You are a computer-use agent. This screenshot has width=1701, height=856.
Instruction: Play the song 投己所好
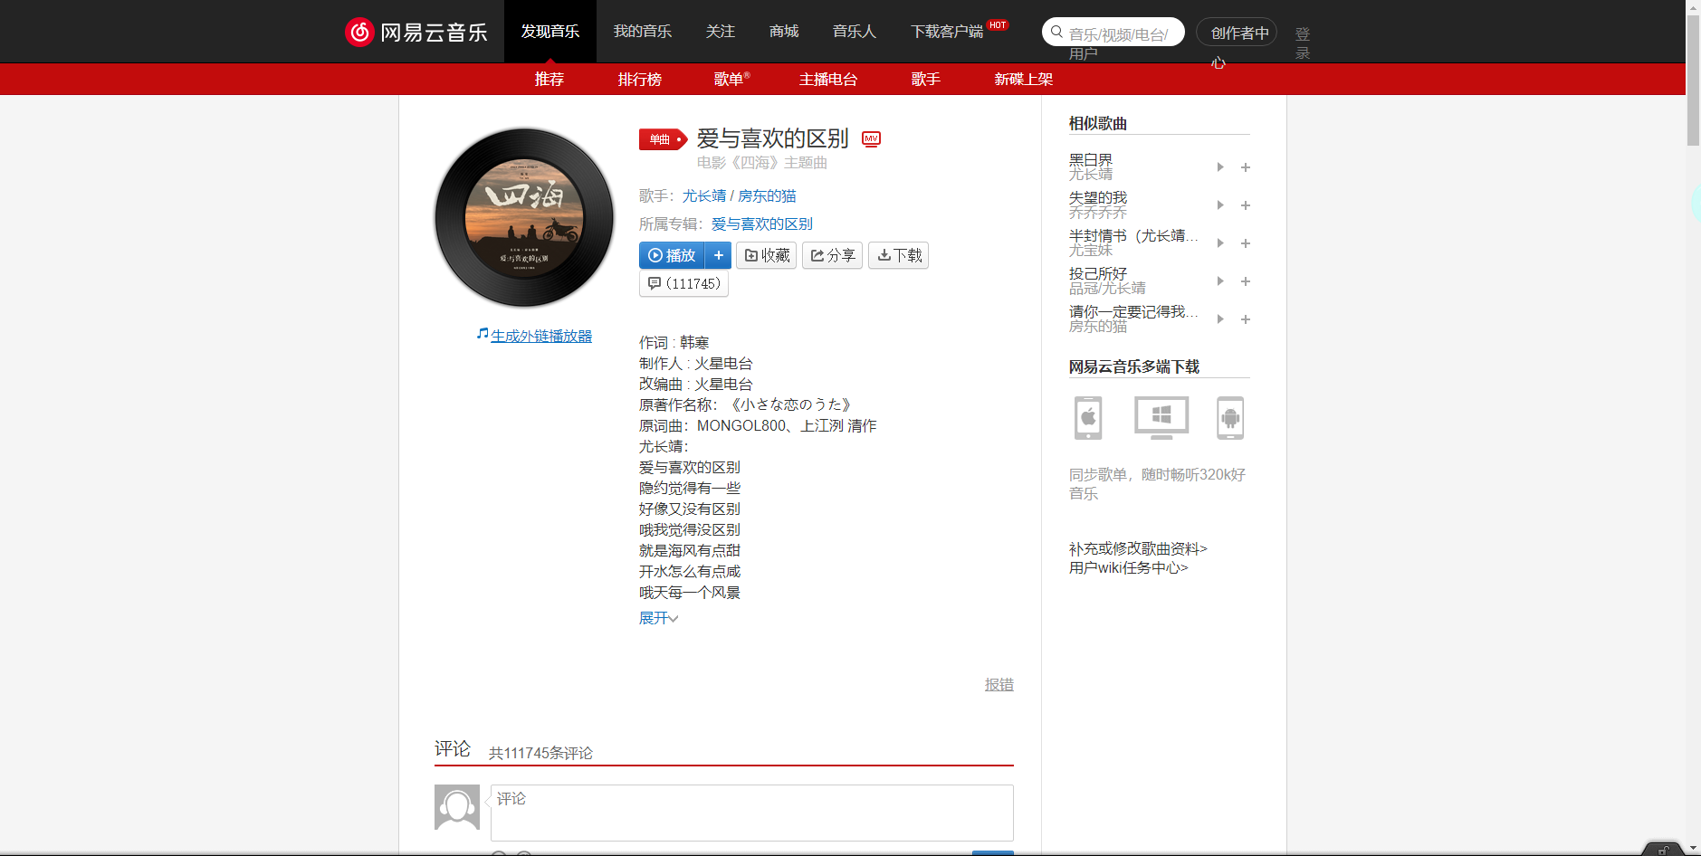(x=1219, y=281)
